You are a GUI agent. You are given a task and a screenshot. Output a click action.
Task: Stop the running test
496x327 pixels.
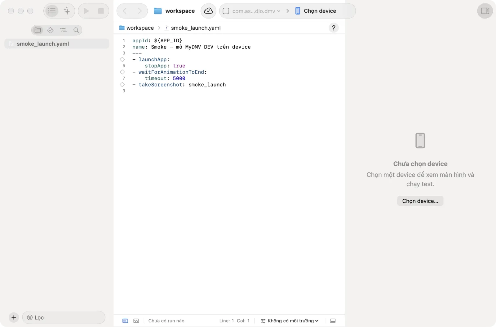click(x=101, y=11)
